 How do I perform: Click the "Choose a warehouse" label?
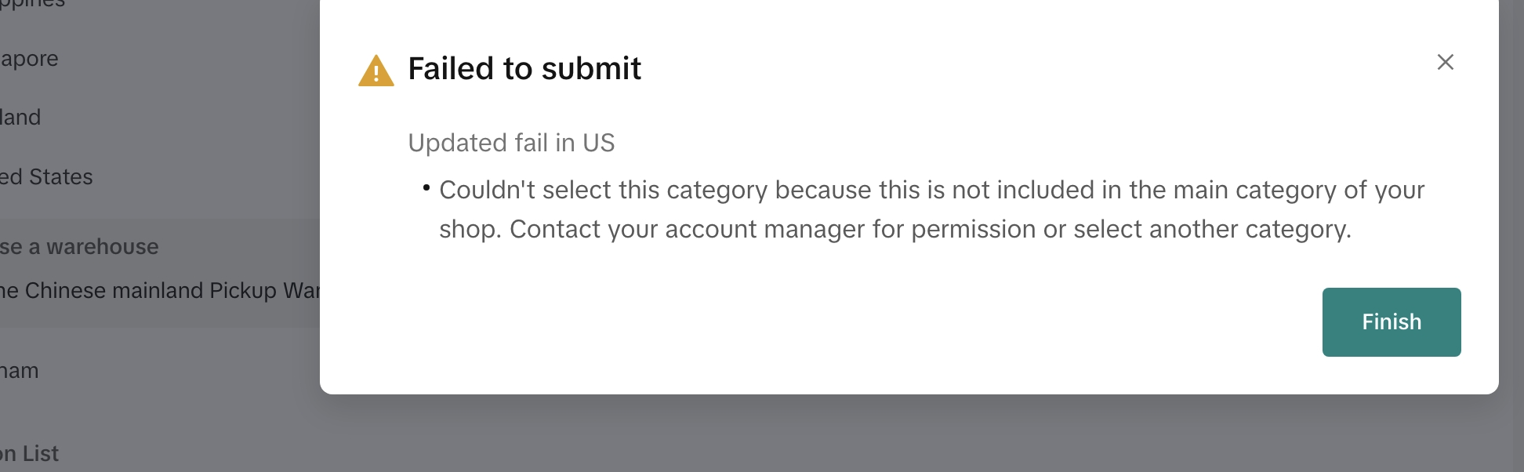(80, 247)
